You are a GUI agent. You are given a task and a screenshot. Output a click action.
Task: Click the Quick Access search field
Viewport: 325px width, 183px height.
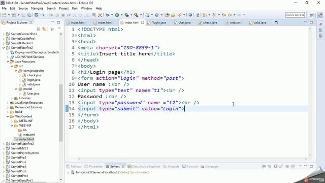point(295,15)
